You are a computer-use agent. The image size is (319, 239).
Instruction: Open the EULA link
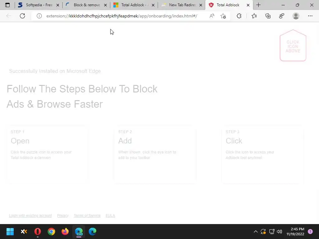[110, 216]
